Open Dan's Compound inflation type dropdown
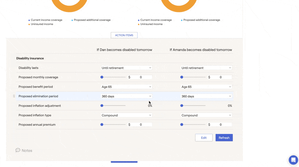The height and width of the screenshot is (167, 299). [126, 115]
